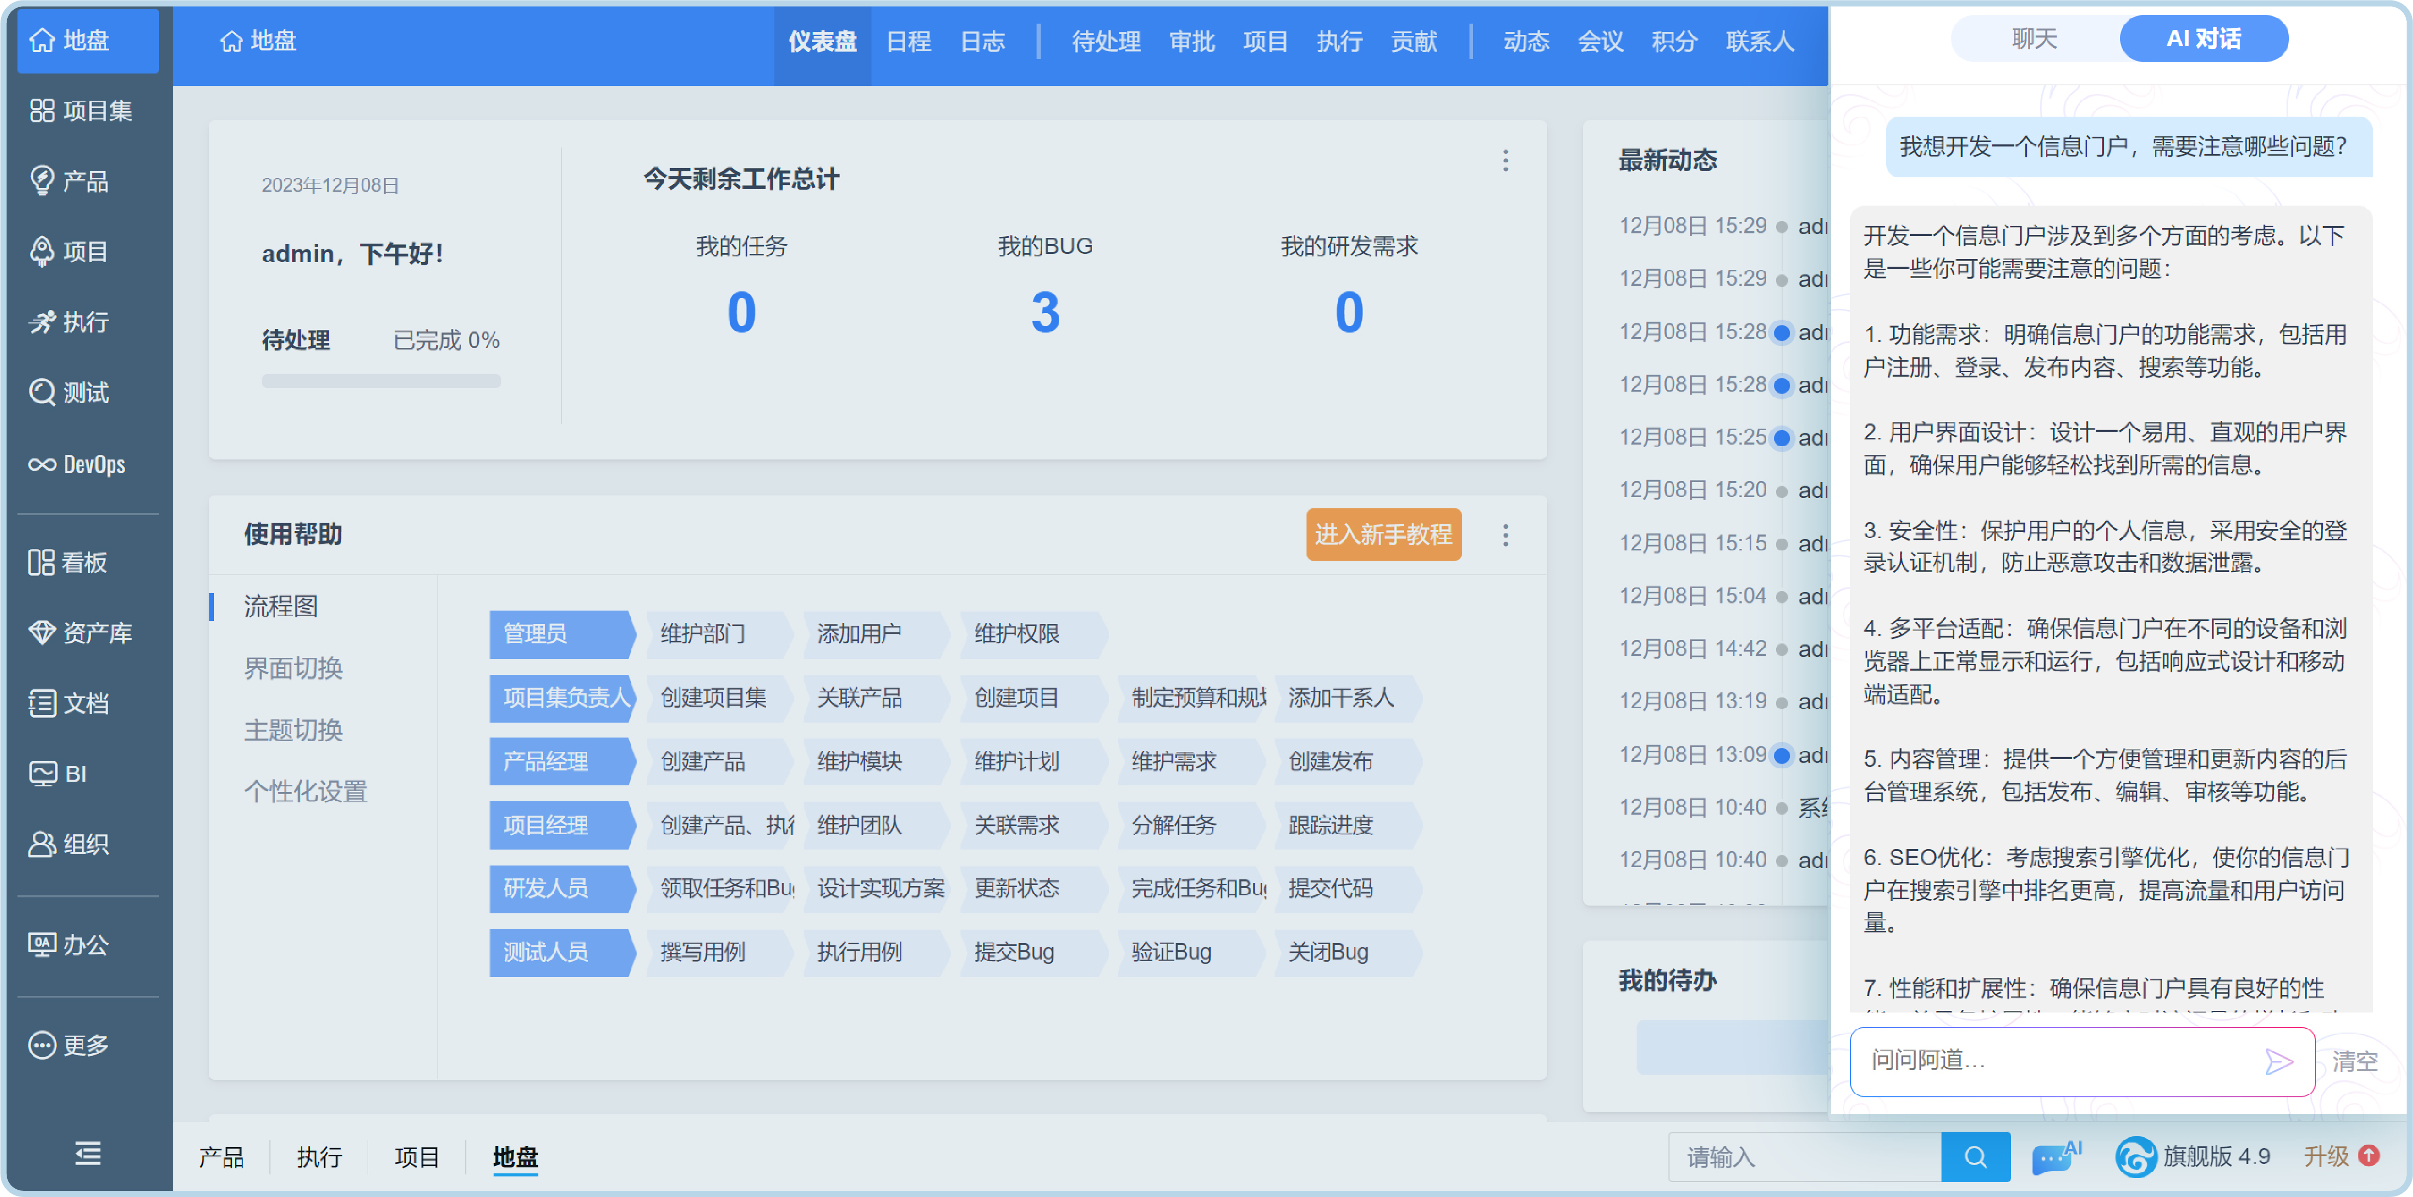Click the send arrow in AI chat
This screenshot has height=1197, width=2413.
[2278, 1060]
